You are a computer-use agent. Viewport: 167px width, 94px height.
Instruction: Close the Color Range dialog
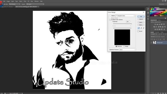pos(144,12)
